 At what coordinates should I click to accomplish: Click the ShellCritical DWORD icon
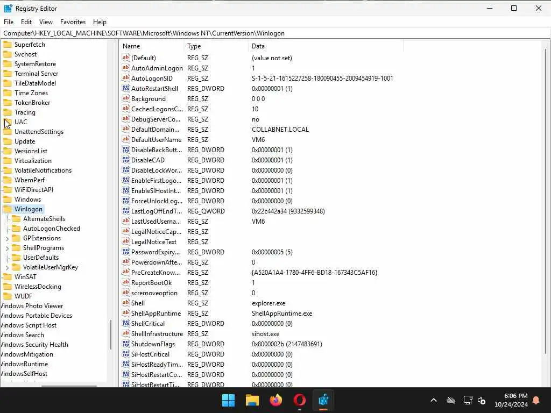tap(126, 323)
